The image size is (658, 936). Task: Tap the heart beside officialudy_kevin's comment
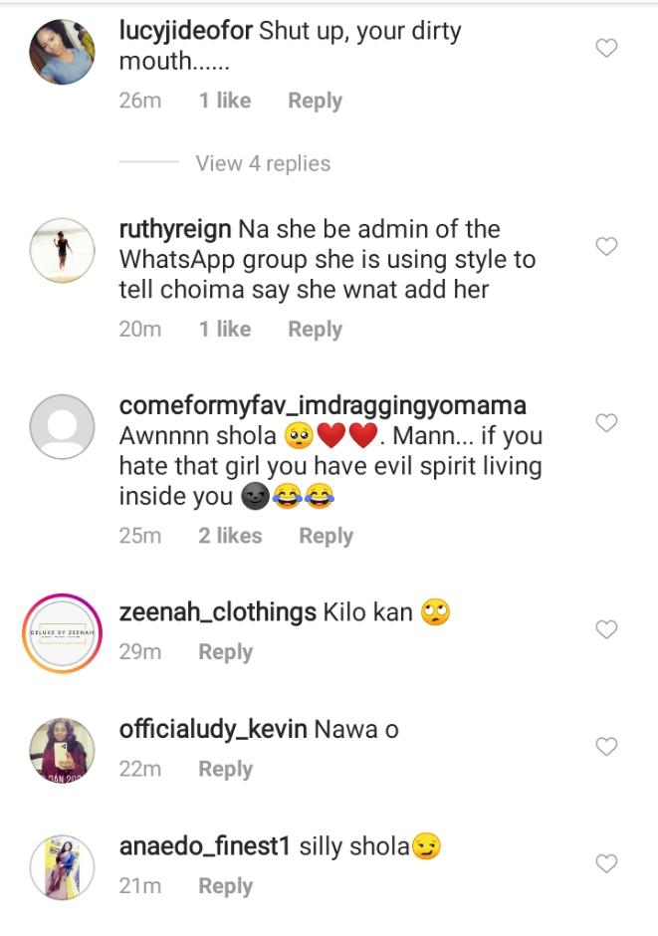tap(606, 746)
